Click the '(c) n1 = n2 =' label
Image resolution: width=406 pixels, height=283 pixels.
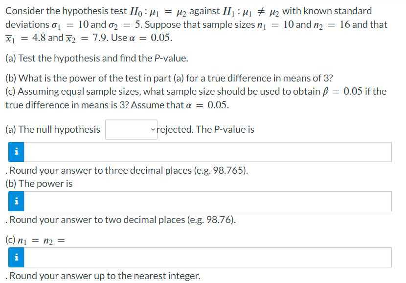point(35,240)
